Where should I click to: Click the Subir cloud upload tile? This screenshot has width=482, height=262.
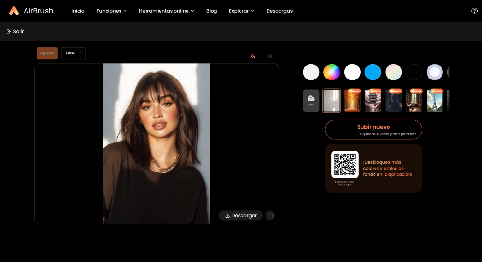coord(311,100)
